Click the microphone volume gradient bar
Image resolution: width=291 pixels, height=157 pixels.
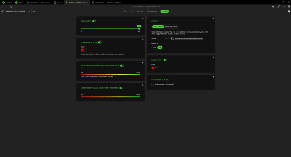(111, 75)
